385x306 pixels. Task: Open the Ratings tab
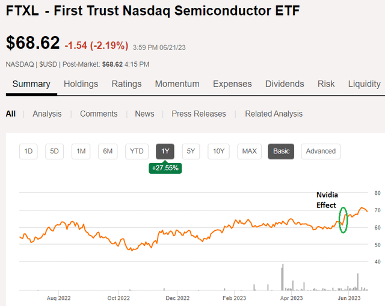tap(126, 84)
